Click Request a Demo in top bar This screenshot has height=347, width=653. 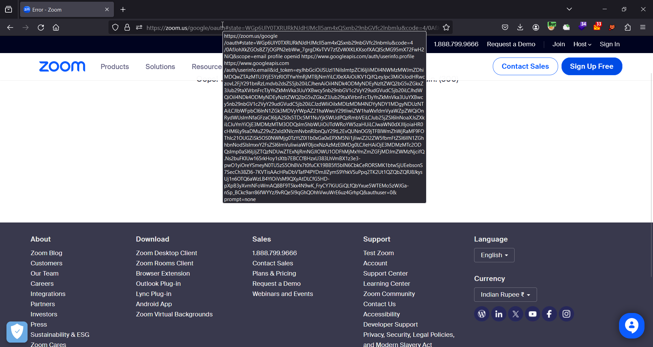pyautogui.click(x=511, y=44)
